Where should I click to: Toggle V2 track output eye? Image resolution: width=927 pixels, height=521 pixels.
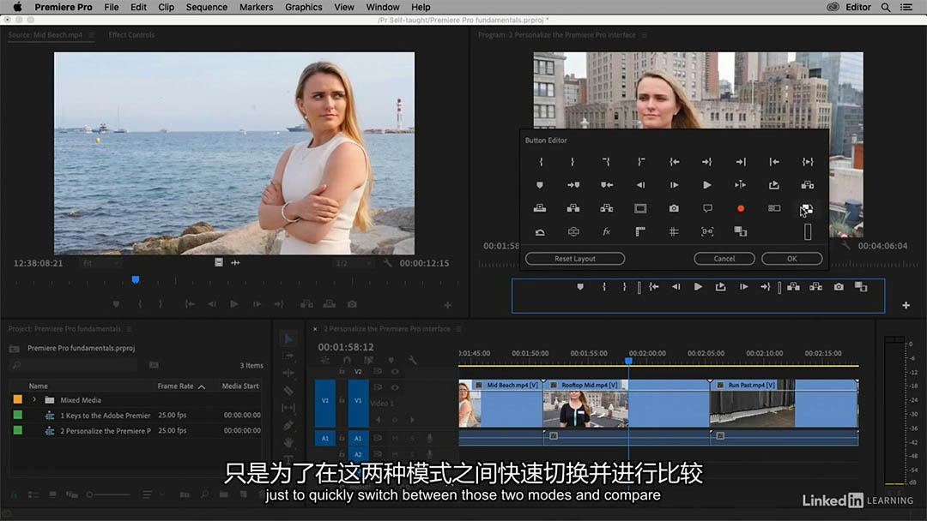tap(395, 372)
